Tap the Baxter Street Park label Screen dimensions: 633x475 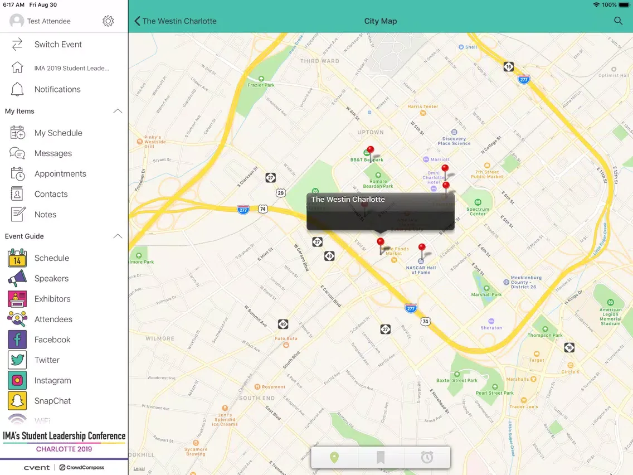click(x=456, y=380)
